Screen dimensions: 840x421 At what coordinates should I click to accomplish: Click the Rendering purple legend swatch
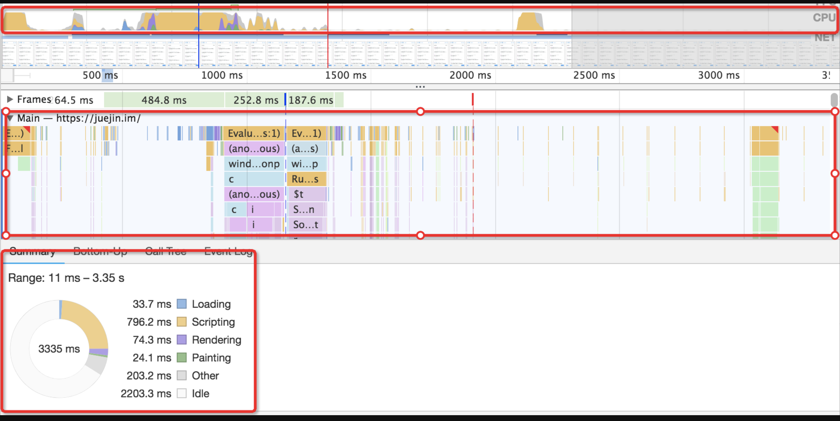click(x=182, y=340)
